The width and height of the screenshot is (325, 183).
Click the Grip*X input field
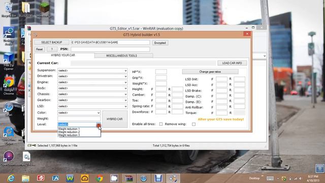161,78
